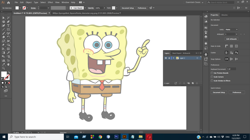Viewport: 250px width, 140px height.
Task: Toggle Transparency Grid button
Action: point(236,46)
